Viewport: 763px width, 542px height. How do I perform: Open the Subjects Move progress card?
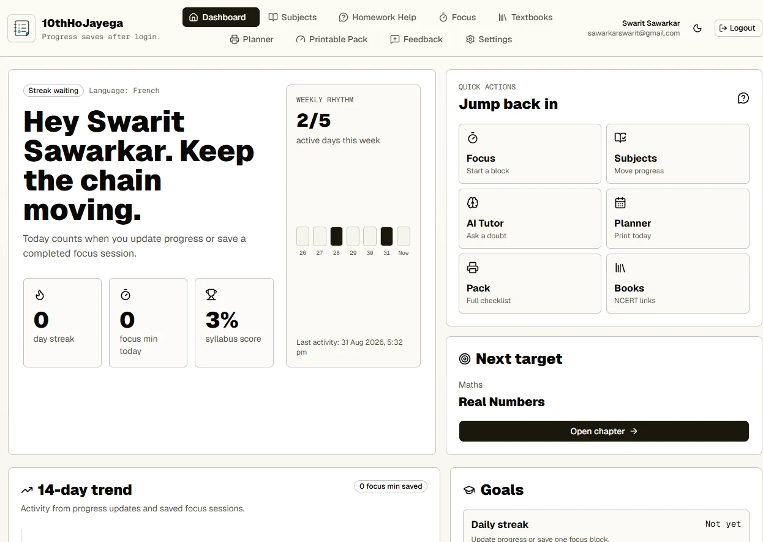coord(678,154)
